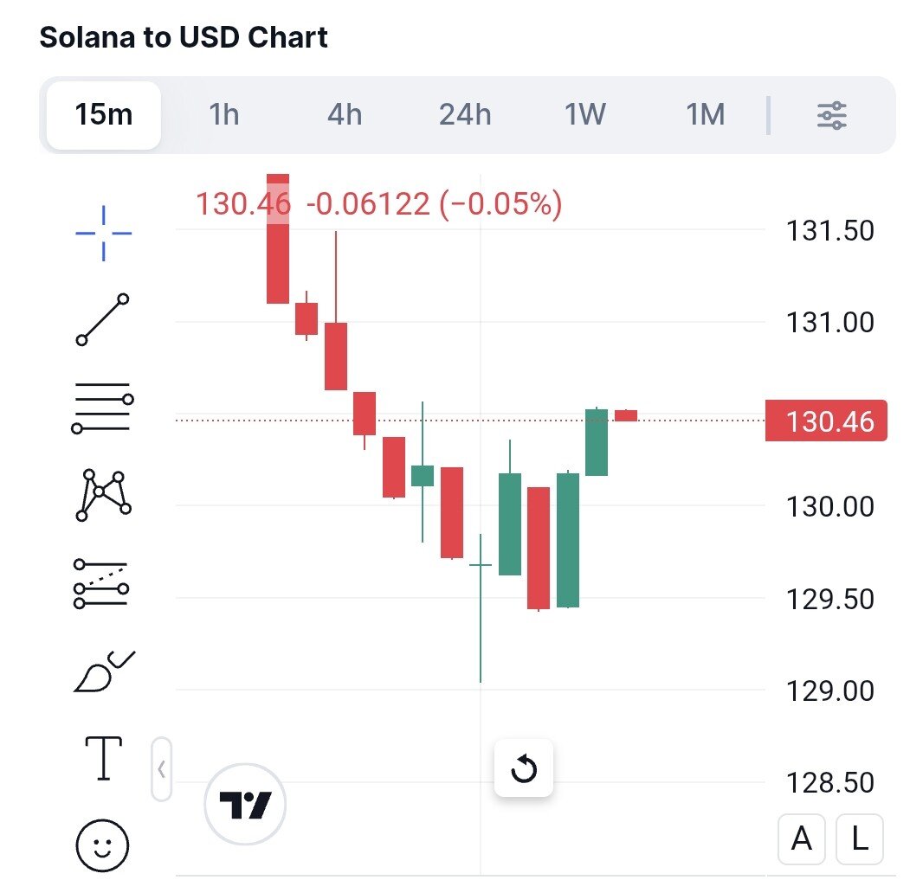This screenshot has height=880, width=910.
Task: Select the 4h timeframe
Action: click(x=345, y=115)
